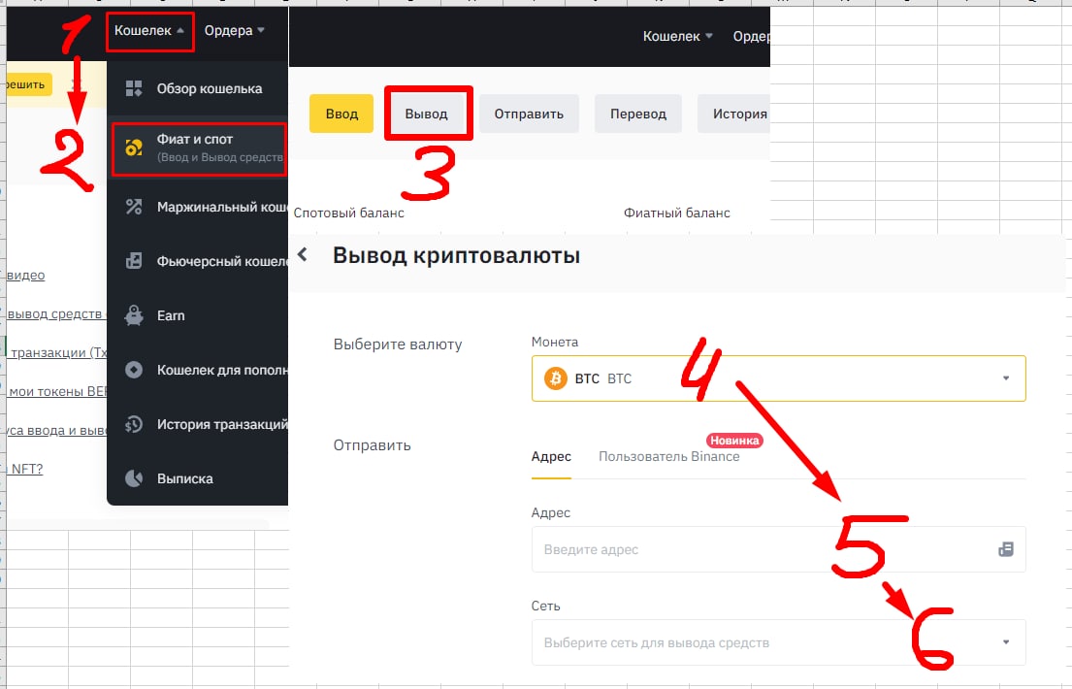Click the Earn piggy bank icon
1072x689 pixels.
tap(134, 315)
